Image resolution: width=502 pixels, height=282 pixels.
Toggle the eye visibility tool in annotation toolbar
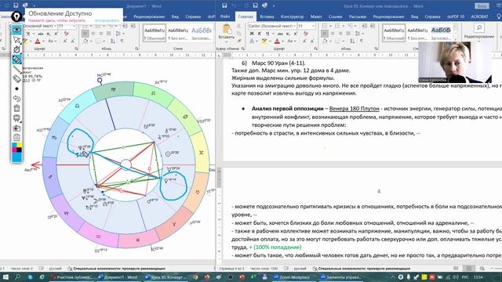16,30
